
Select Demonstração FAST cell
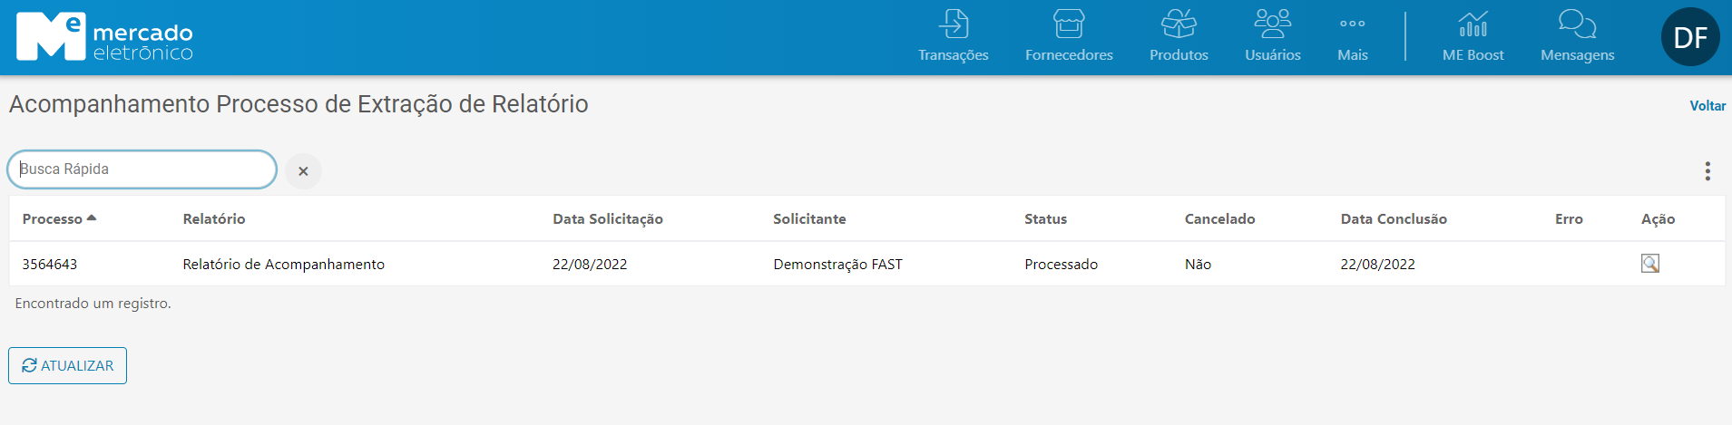pos(837,265)
